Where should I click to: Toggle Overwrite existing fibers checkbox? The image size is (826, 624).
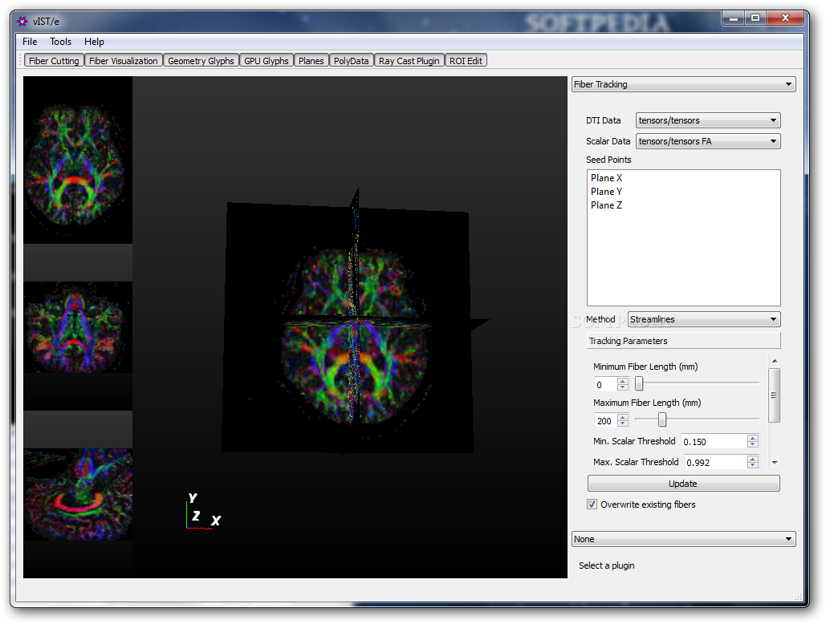point(592,504)
